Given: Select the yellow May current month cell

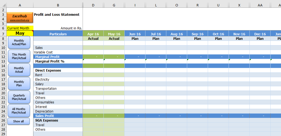Looking at the screenshot, I should click(x=20, y=33).
